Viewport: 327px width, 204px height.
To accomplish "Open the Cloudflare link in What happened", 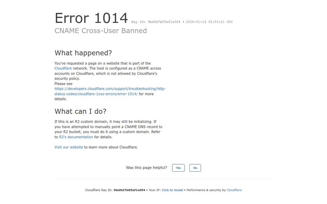I will coord(63,69).
